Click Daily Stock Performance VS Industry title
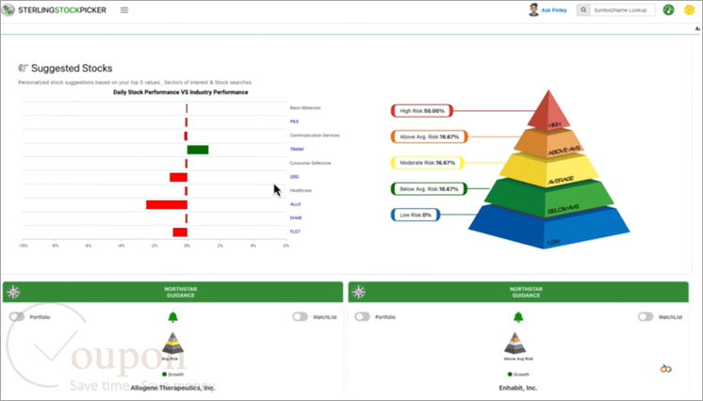Image resolution: width=703 pixels, height=401 pixels. (180, 92)
